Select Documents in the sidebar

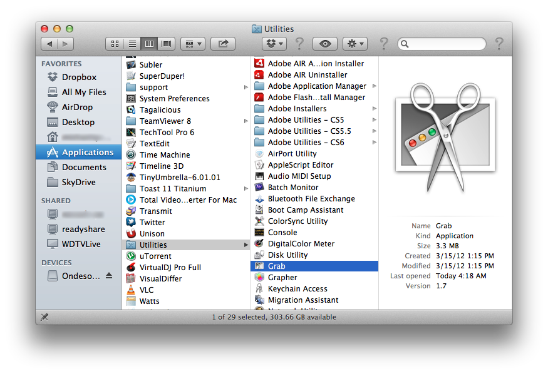[x=83, y=167]
